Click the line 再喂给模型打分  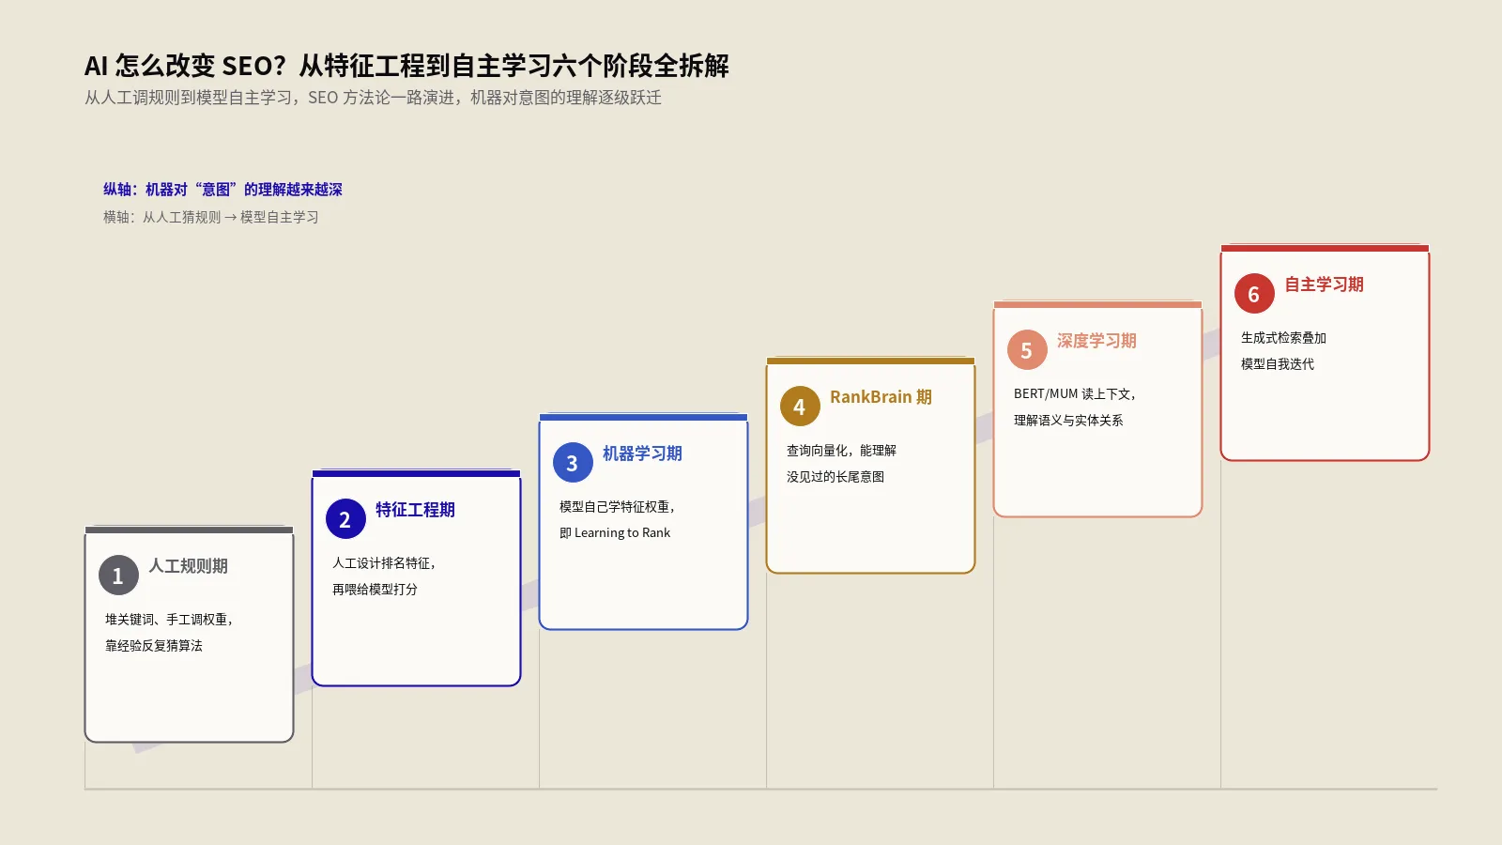click(375, 590)
